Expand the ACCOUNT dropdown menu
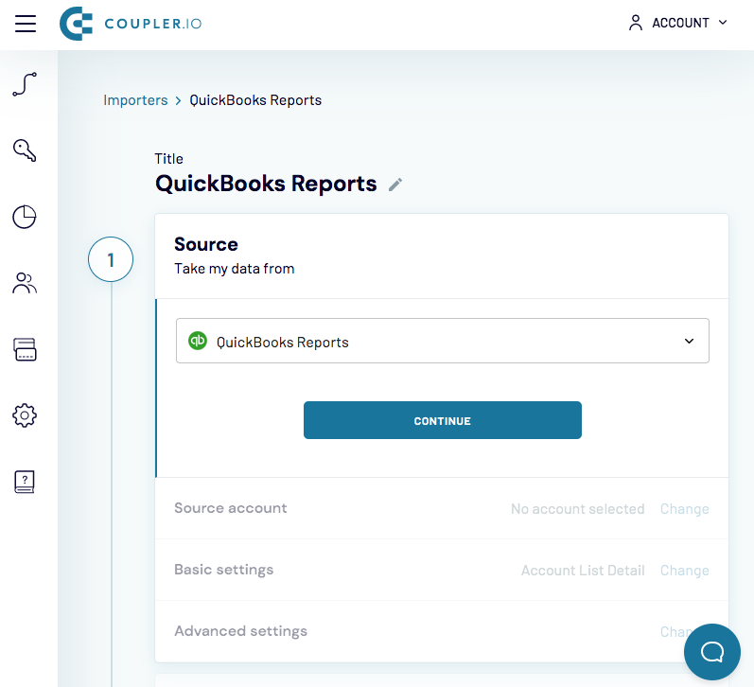This screenshot has width=754, height=687. pos(678,23)
